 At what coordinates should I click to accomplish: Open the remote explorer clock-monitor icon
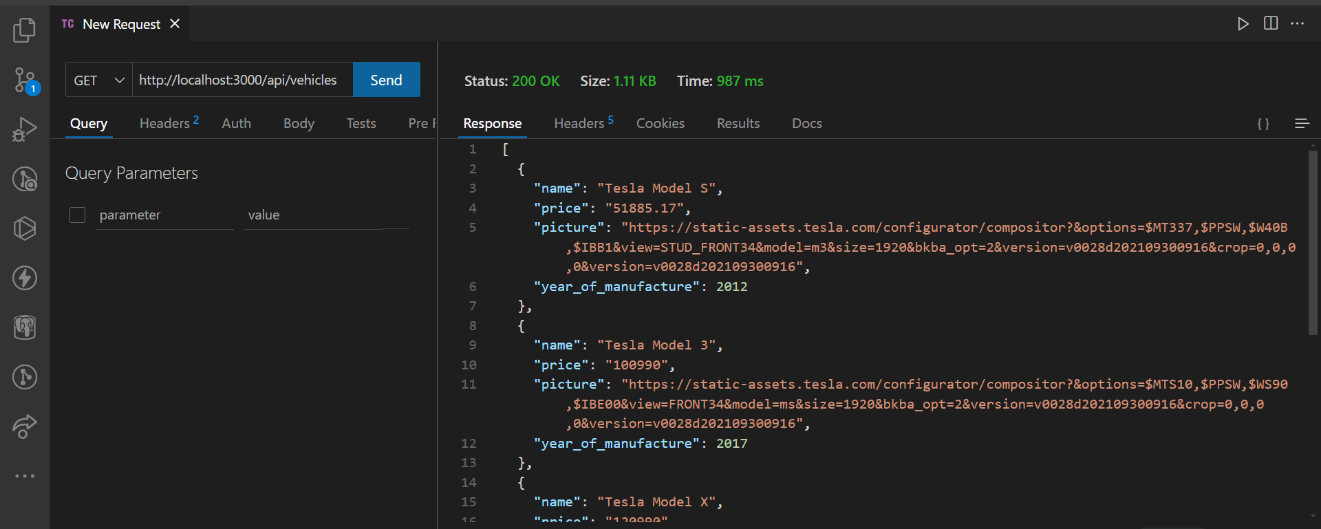(x=25, y=179)
